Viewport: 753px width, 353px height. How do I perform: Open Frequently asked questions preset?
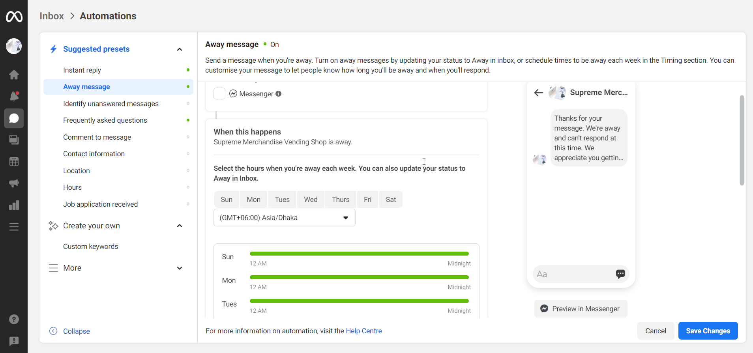tap(118, 120)
